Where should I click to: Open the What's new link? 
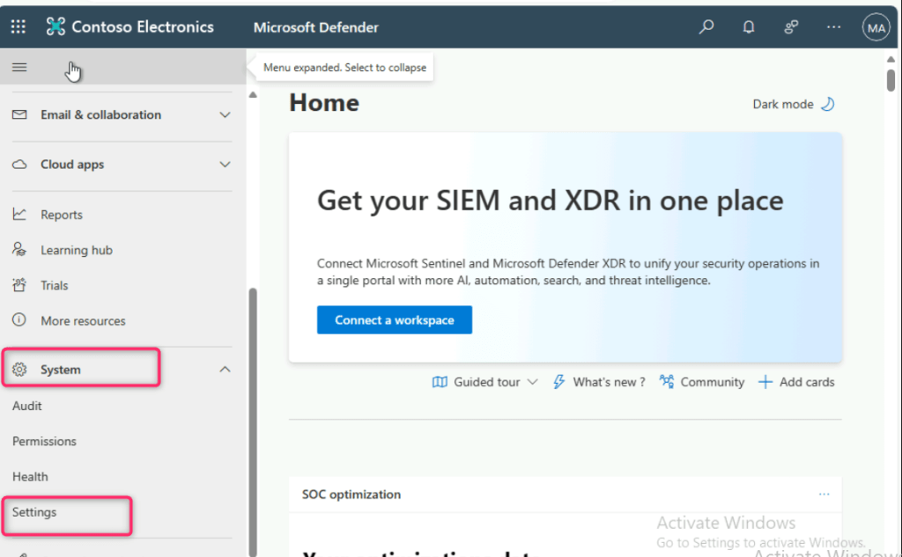pos(599,382)
